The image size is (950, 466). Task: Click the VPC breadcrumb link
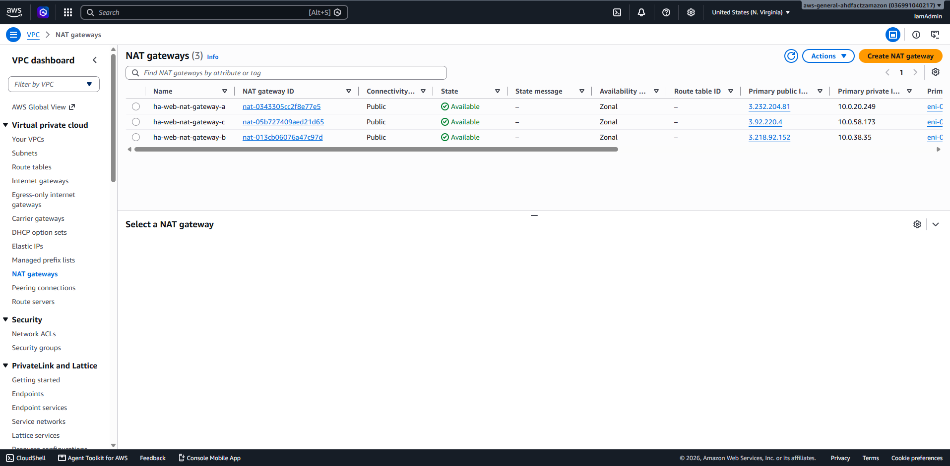tap(33, 35)
